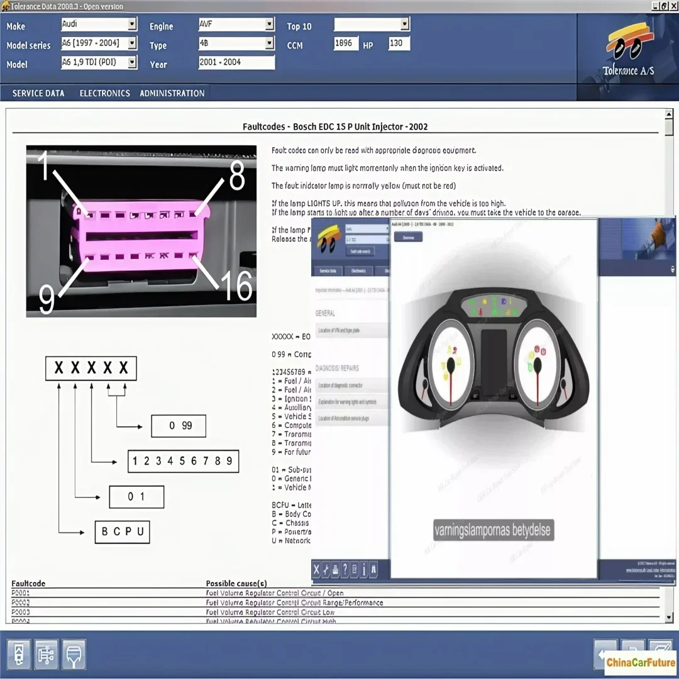
Task: Click Fault code search button in overlay
Action: pos(360,251)
